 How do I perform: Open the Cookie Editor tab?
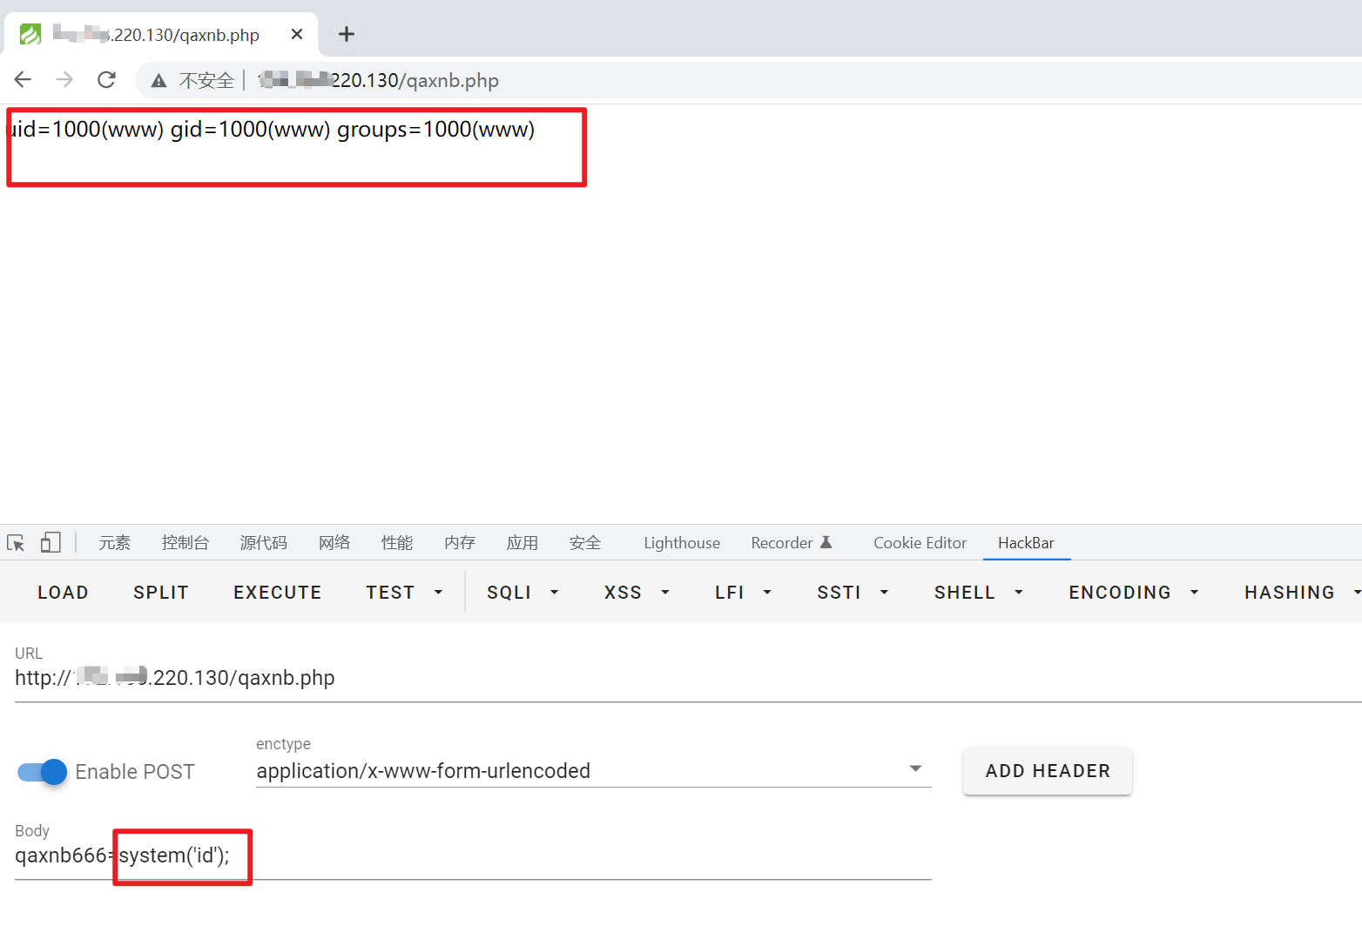tap(920, 543)
